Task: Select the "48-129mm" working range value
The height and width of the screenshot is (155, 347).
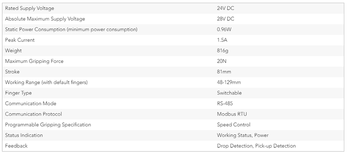Action: [x=230, y=82]
